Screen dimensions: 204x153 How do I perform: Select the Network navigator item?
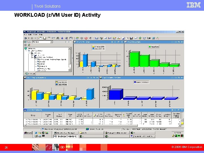(x=44, y=66)
